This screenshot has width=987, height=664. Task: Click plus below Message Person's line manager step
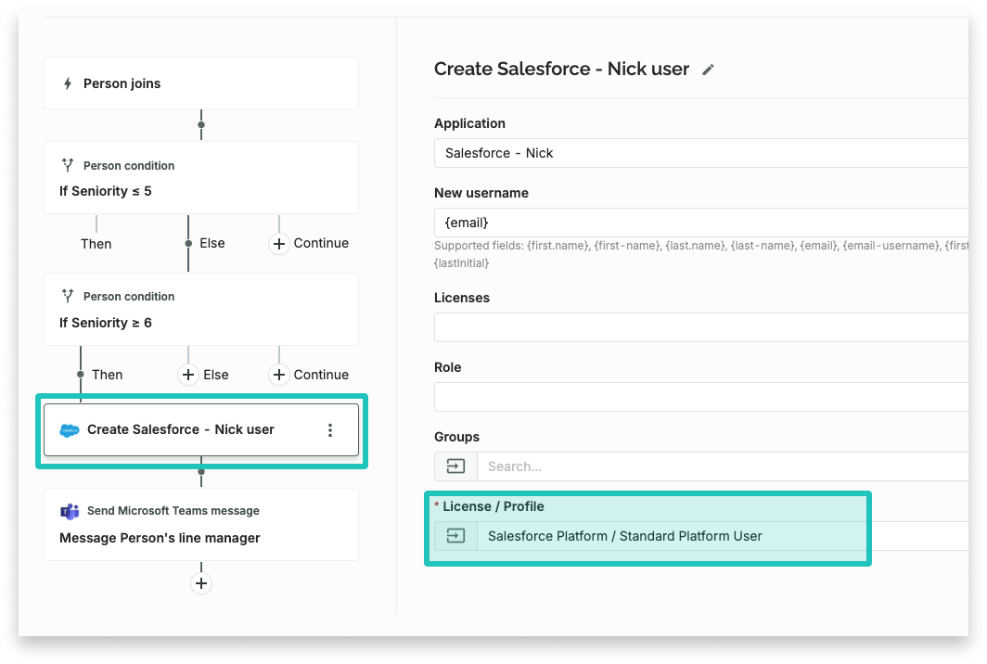tap(200, 582)
